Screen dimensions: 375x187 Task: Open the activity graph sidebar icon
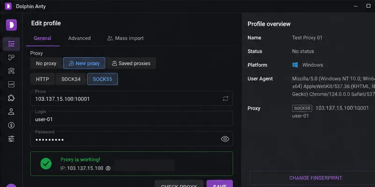click(x=11, y=84)
